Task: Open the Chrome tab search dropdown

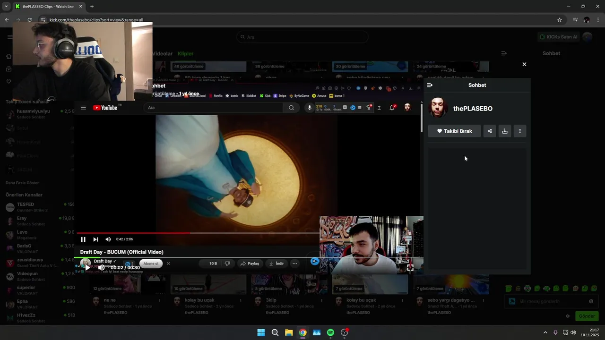Action: [x=6, y=7]
